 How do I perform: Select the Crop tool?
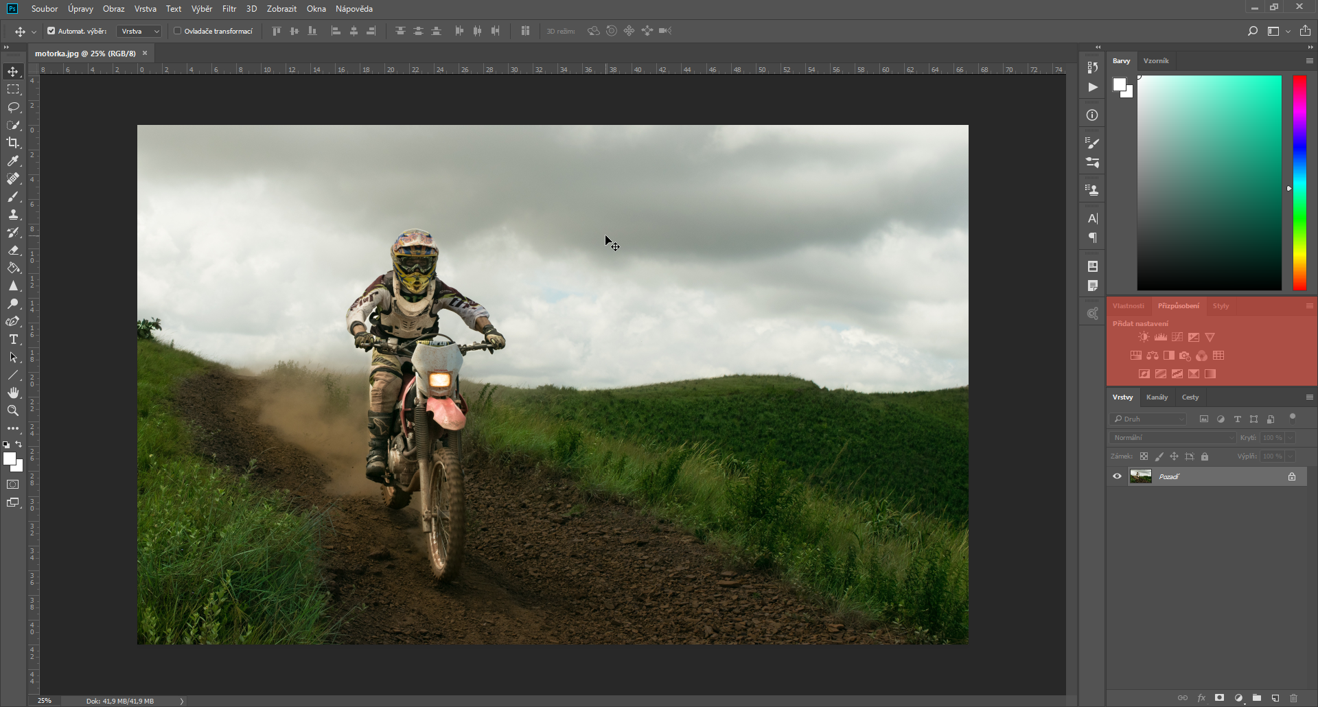(x=13, y=143)
